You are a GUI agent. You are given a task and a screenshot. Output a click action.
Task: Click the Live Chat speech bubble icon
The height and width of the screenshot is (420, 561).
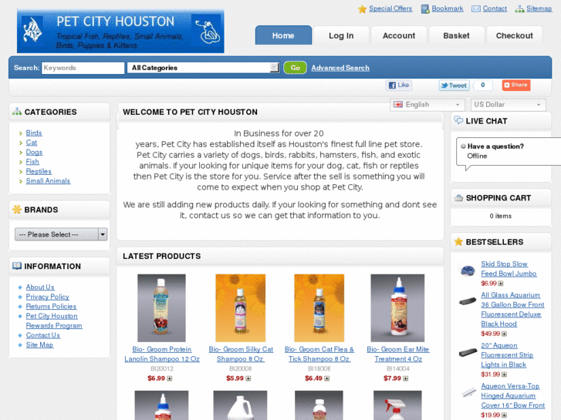(458, 120)
